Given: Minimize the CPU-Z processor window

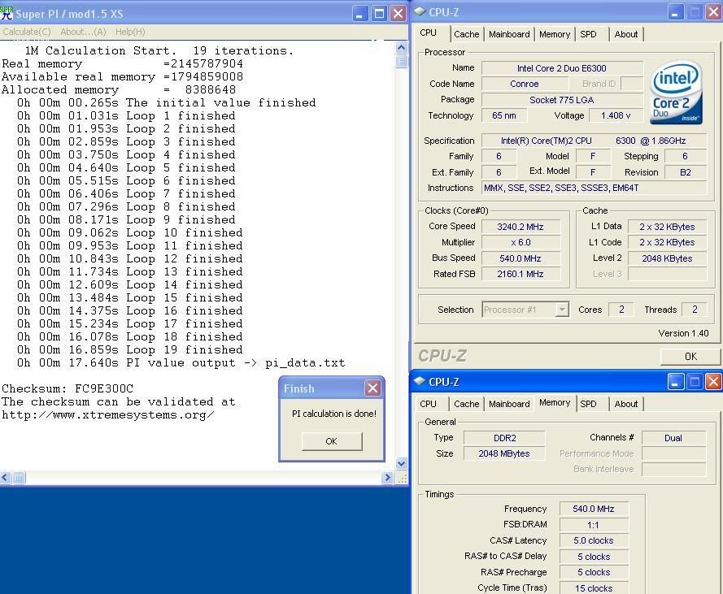Looking at the screenshot, I should pos(674,12).
